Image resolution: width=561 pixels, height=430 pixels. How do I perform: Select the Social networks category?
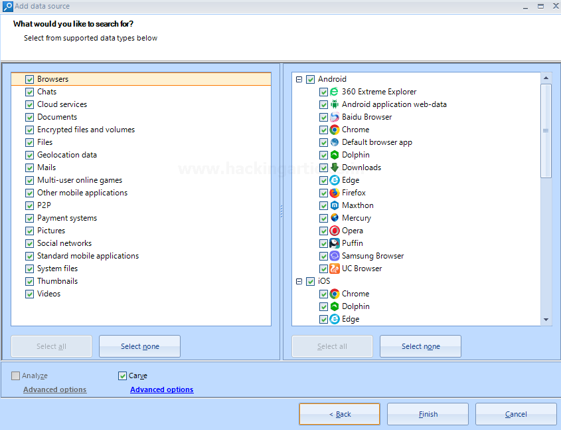pos(64,243)
